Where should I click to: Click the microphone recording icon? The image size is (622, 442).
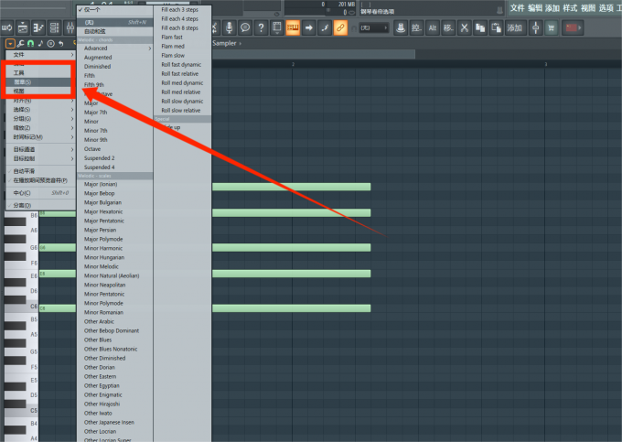pos(229,27)
